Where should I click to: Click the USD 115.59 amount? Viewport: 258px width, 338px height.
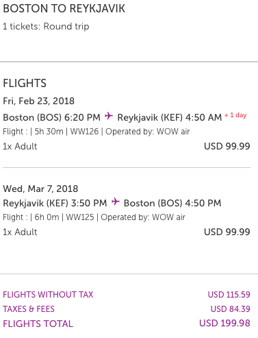(229, 295)
